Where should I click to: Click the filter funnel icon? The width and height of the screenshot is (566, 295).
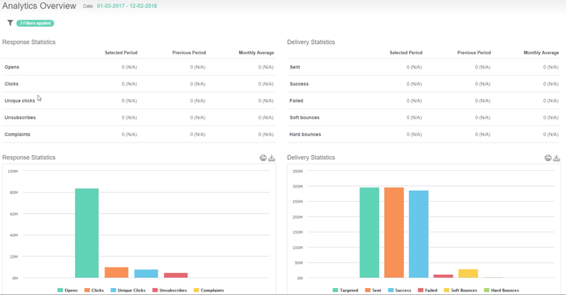(10, 23)
